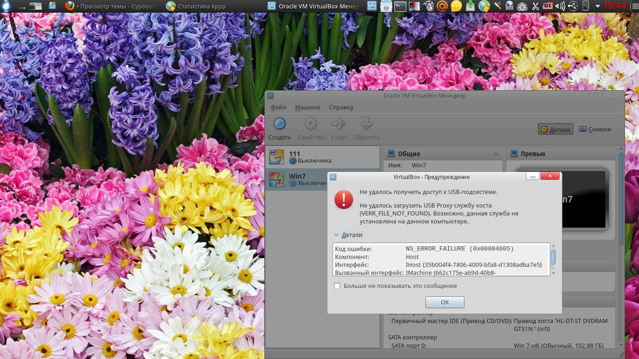
Task: Toggle the Детали view button with gear icon
Action: coord(555,129)
